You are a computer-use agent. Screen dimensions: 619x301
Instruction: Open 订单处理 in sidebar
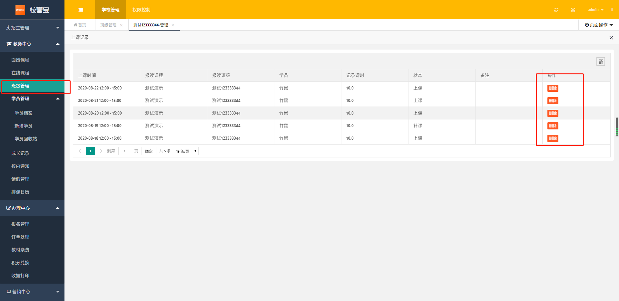point(32,237)
